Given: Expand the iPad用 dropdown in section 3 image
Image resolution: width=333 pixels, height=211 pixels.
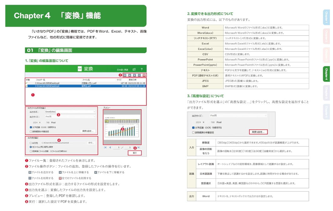Looking at the screenshot, I should click(x=238, y=116).
